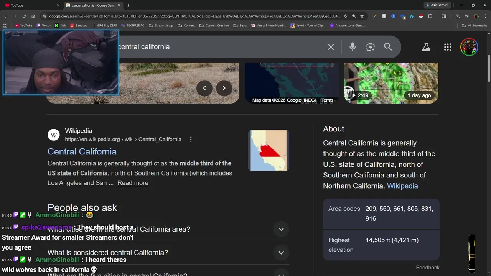The image size is (491, 276).
Task: Open the GRG Day ZER0 bookmark
Action: click(x=104, y=25)
